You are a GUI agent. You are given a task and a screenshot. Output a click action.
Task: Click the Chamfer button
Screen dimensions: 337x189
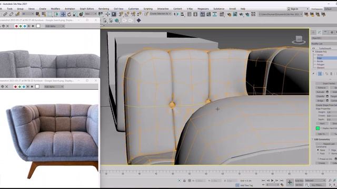pos(321,96)
